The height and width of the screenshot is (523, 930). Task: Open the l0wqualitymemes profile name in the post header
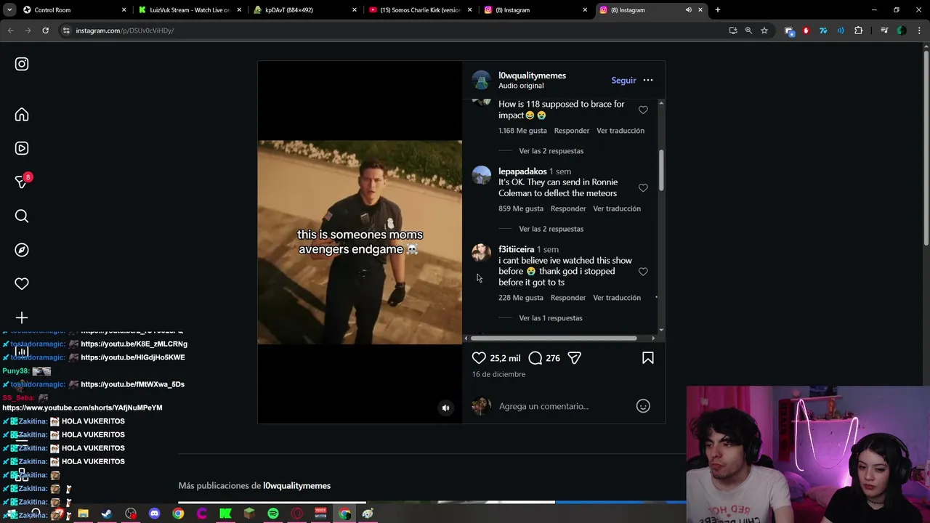pos(532,76)
